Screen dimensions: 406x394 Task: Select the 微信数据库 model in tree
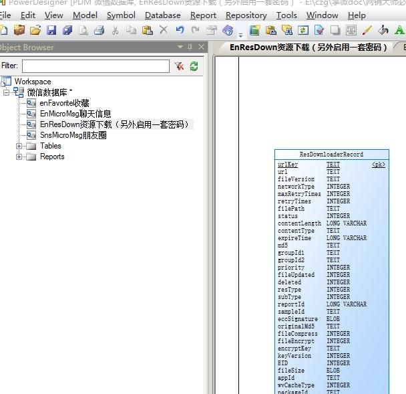[47, 92]
